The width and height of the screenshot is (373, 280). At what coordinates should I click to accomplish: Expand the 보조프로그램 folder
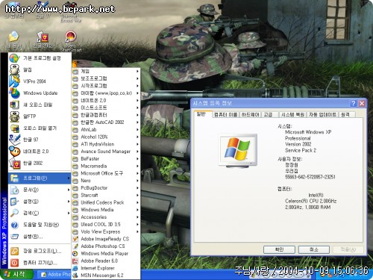(x=106, y=78)
